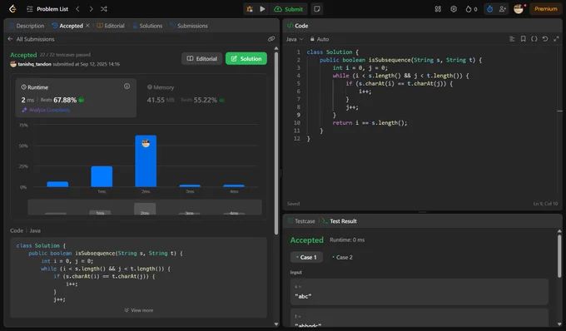
Task: Go to the previous problem arrow
Action: pyautogui.click(x=77, y=9)
